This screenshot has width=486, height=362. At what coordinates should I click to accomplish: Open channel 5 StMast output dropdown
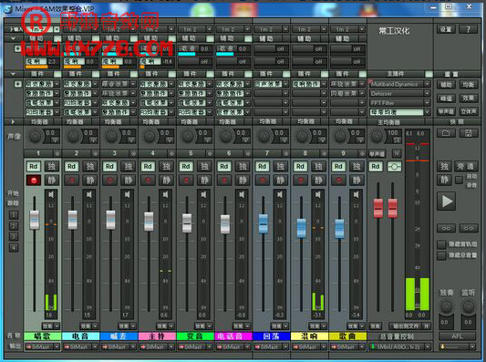195,346
